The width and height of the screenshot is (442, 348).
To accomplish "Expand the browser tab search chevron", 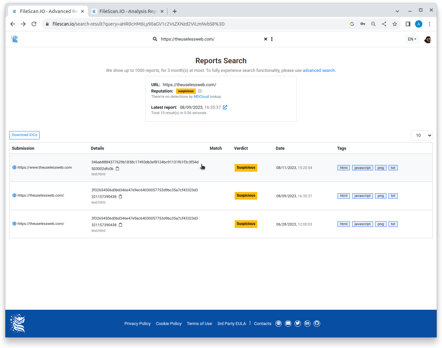I will pyautogui.click(x=397, y=11).
